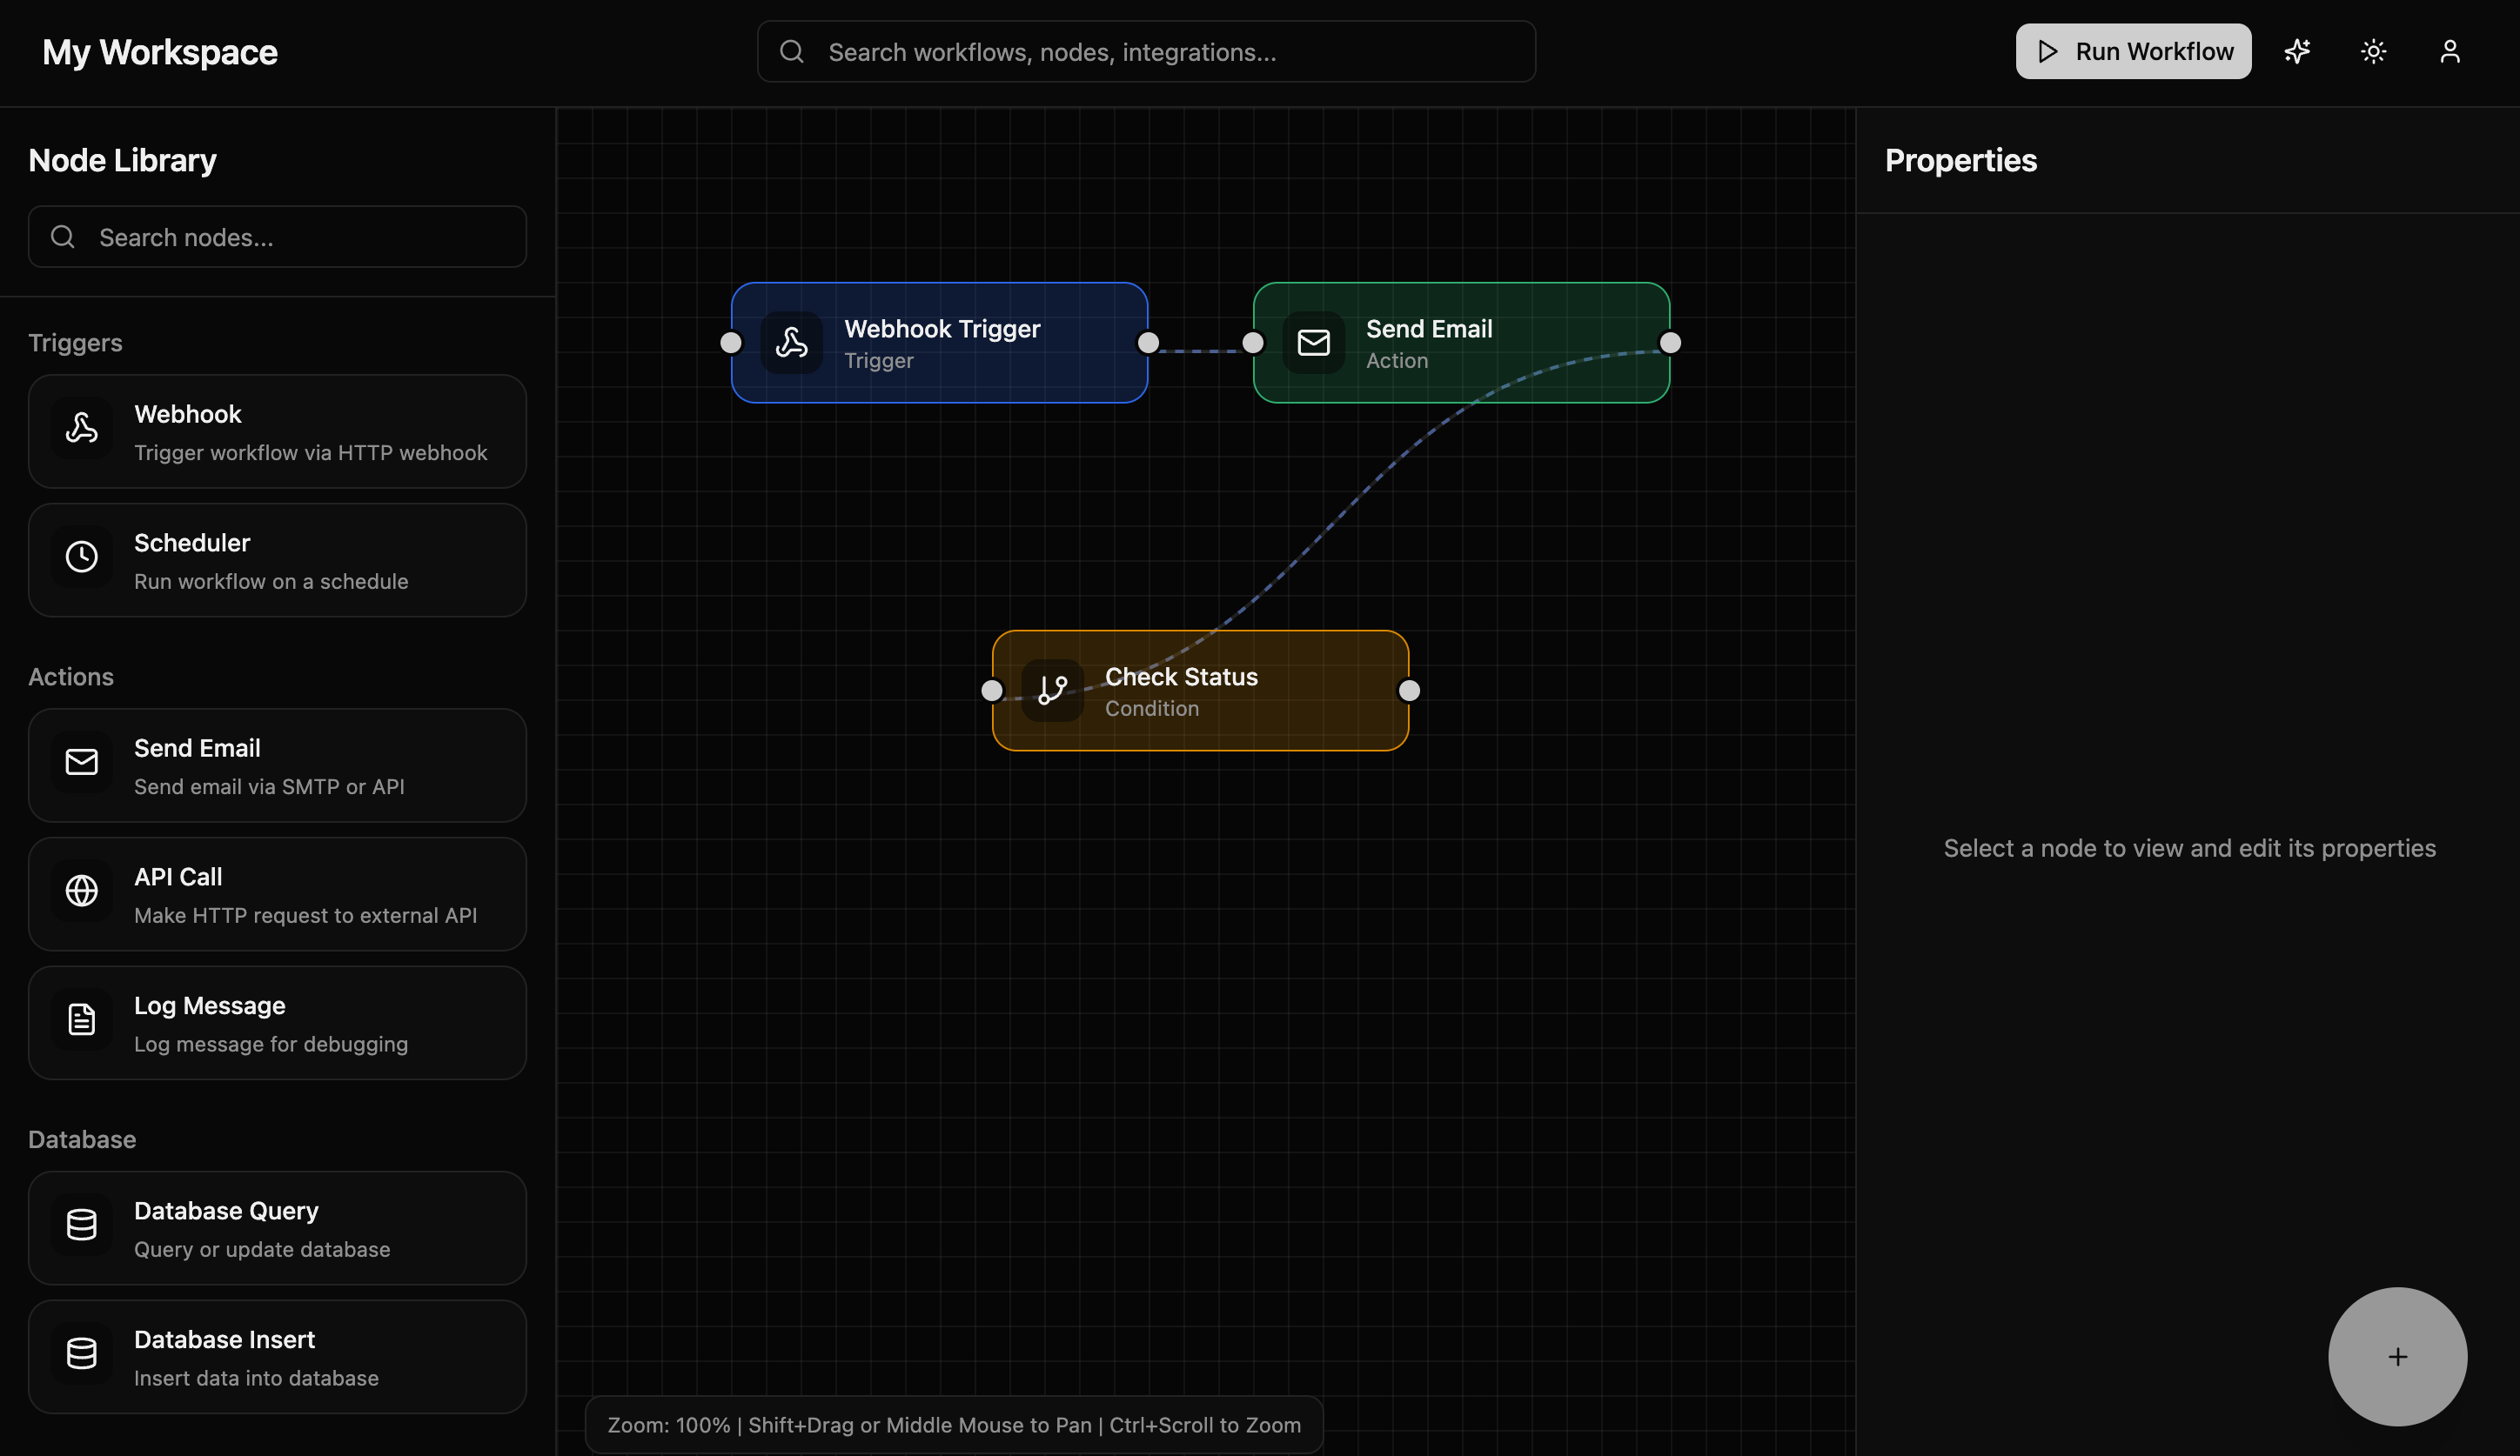Open the user profile icon
The height and width of the screenshot is (1456, 2520).
tap(2449, 51)
